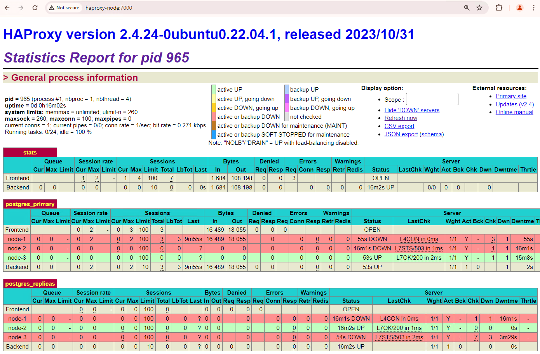Open the zoom control in the address bar

pyautogui.click(x=466, y=7)
